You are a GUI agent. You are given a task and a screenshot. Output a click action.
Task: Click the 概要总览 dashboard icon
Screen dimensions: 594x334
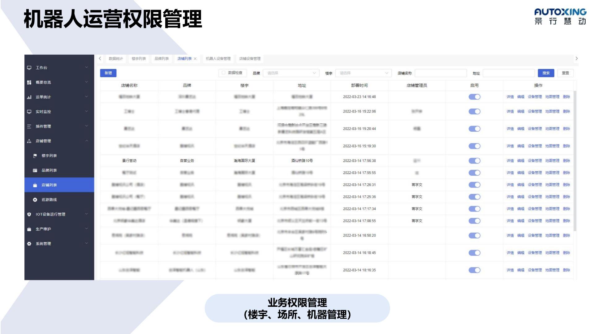29,82
